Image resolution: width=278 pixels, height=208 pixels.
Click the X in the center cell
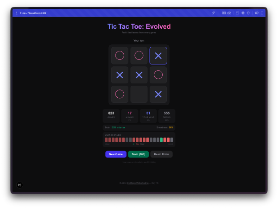pyautogui.click(x=139, y=75)
